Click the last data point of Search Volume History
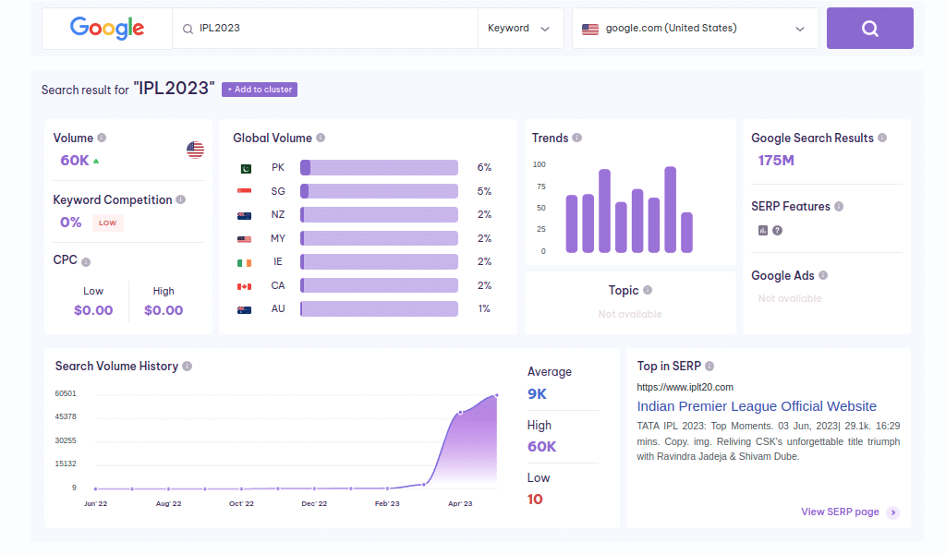This screenshot has width=946, height=554. tap(496, 395)
